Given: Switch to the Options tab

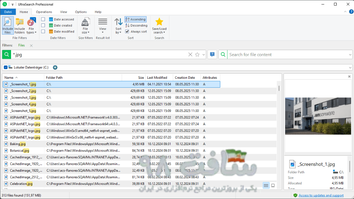Looking at the screenshot, I should (81, 12).
